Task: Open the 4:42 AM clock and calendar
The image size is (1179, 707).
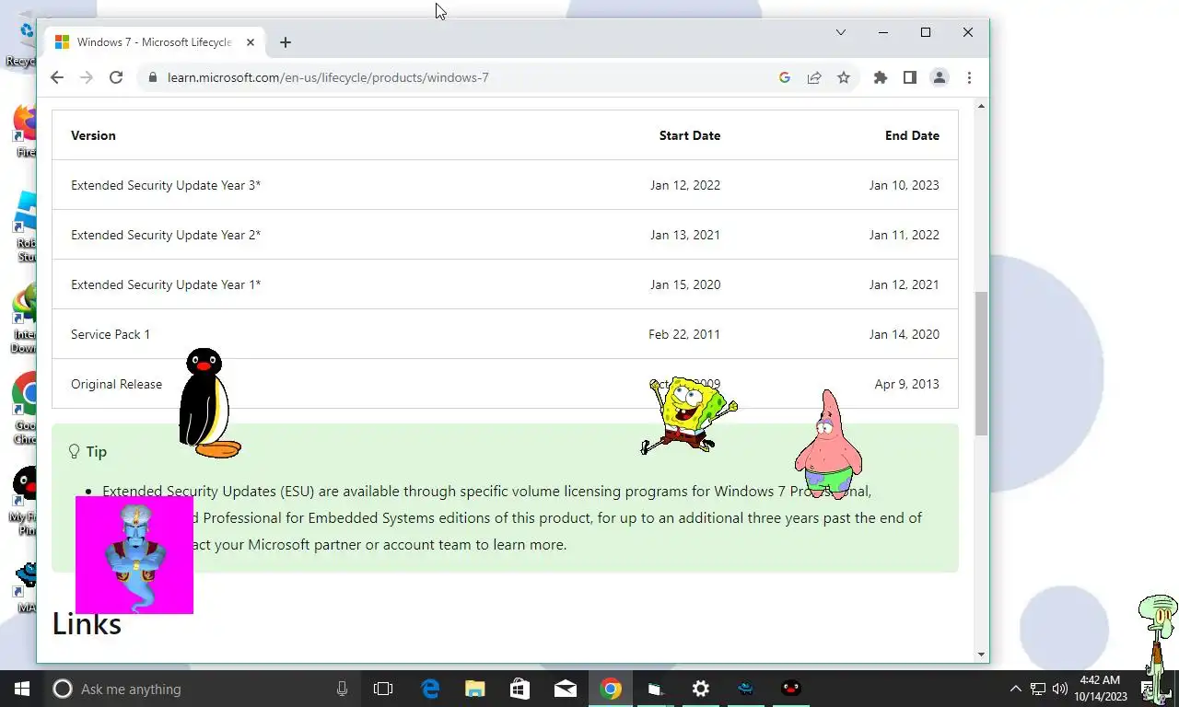Action: coord(1100,689)
